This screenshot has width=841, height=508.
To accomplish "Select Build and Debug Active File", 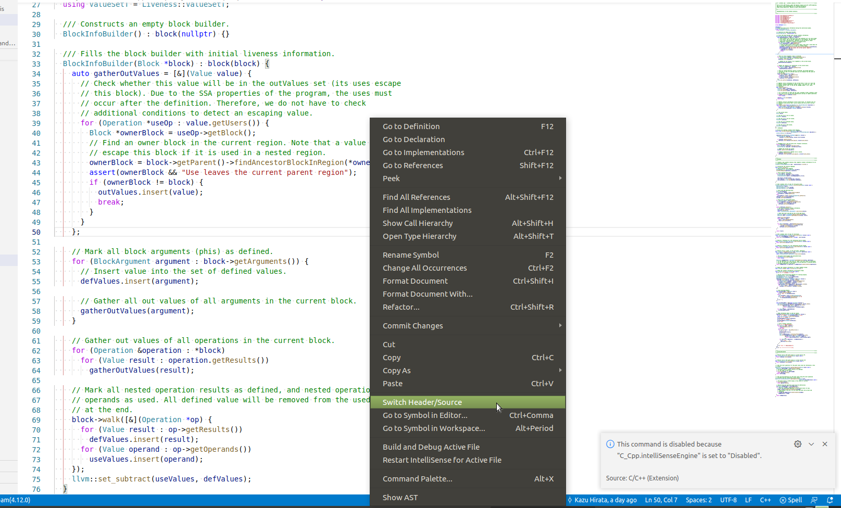I will pos(468,447).
